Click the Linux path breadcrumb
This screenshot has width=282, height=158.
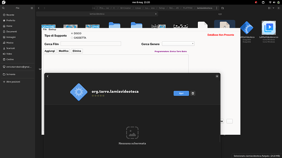pyautogui.click(x=138, y=8)
